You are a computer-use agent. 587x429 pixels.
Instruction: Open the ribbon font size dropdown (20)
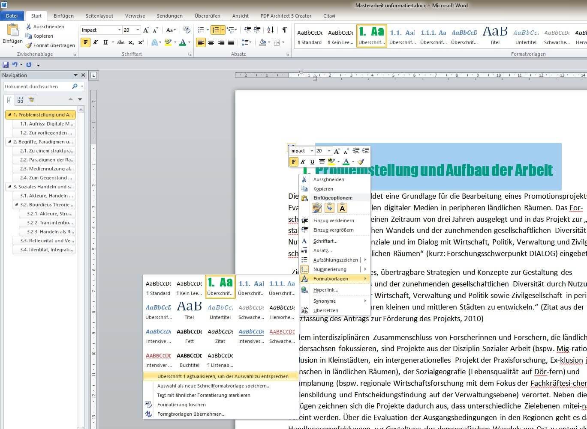pyautogui.click(x=138, y=30)
